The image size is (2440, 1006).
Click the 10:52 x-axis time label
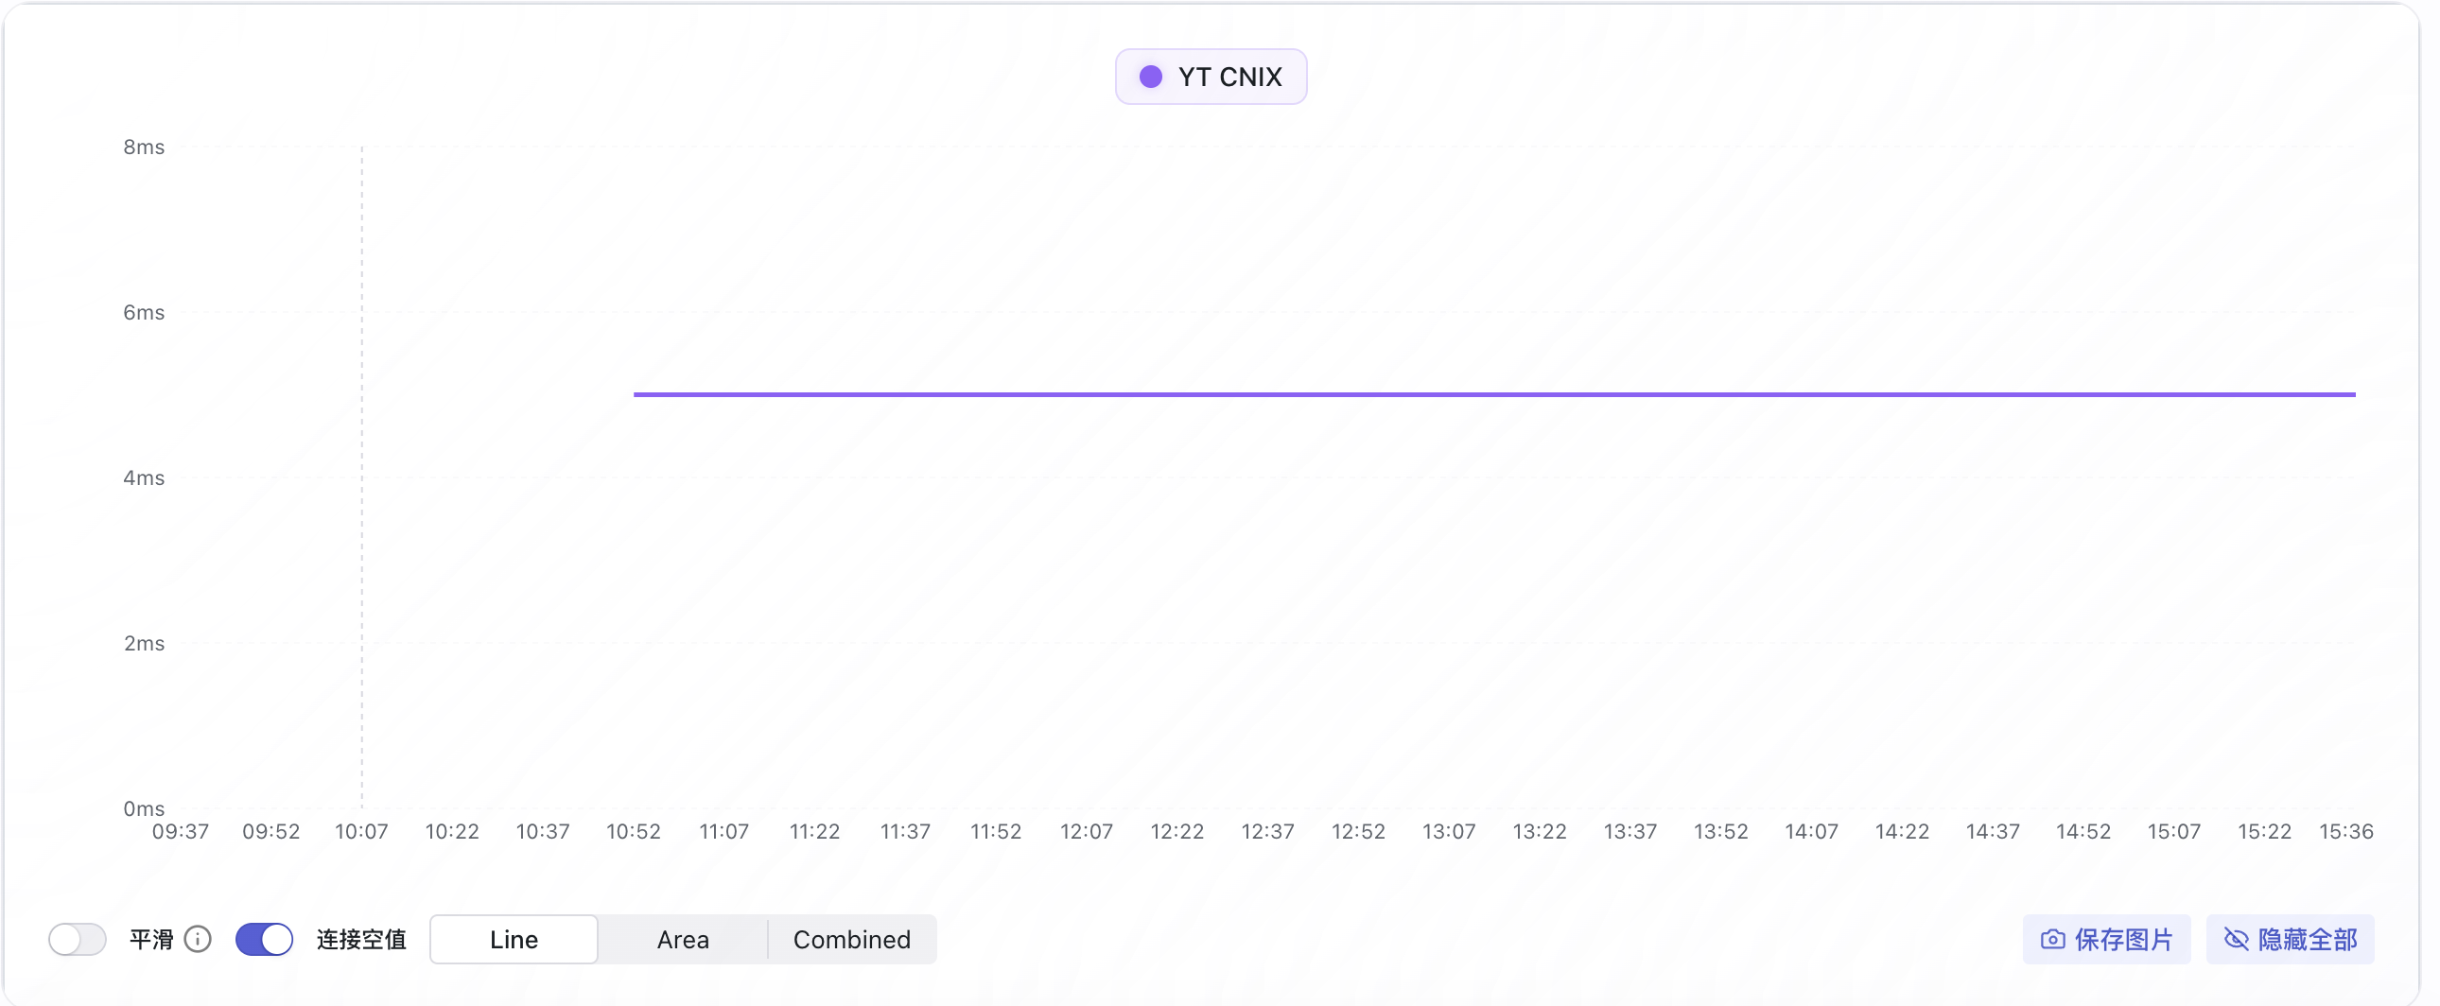633,831
